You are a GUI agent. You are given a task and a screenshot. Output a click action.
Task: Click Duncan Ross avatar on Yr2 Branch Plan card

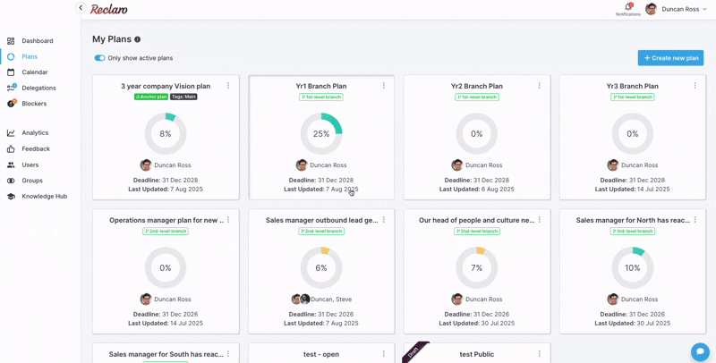(x=457, y=165)
